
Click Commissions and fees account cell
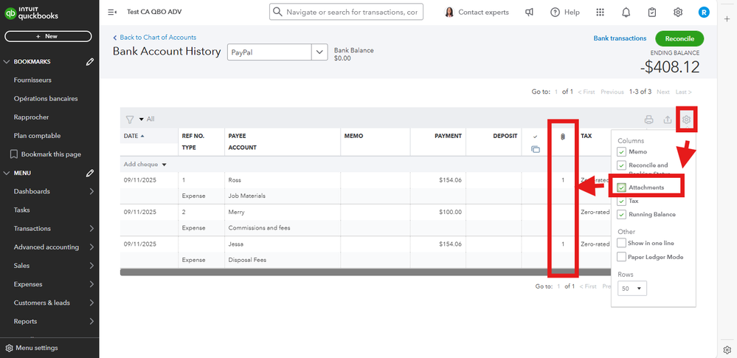pyautogui.click(x=259, y=228)
